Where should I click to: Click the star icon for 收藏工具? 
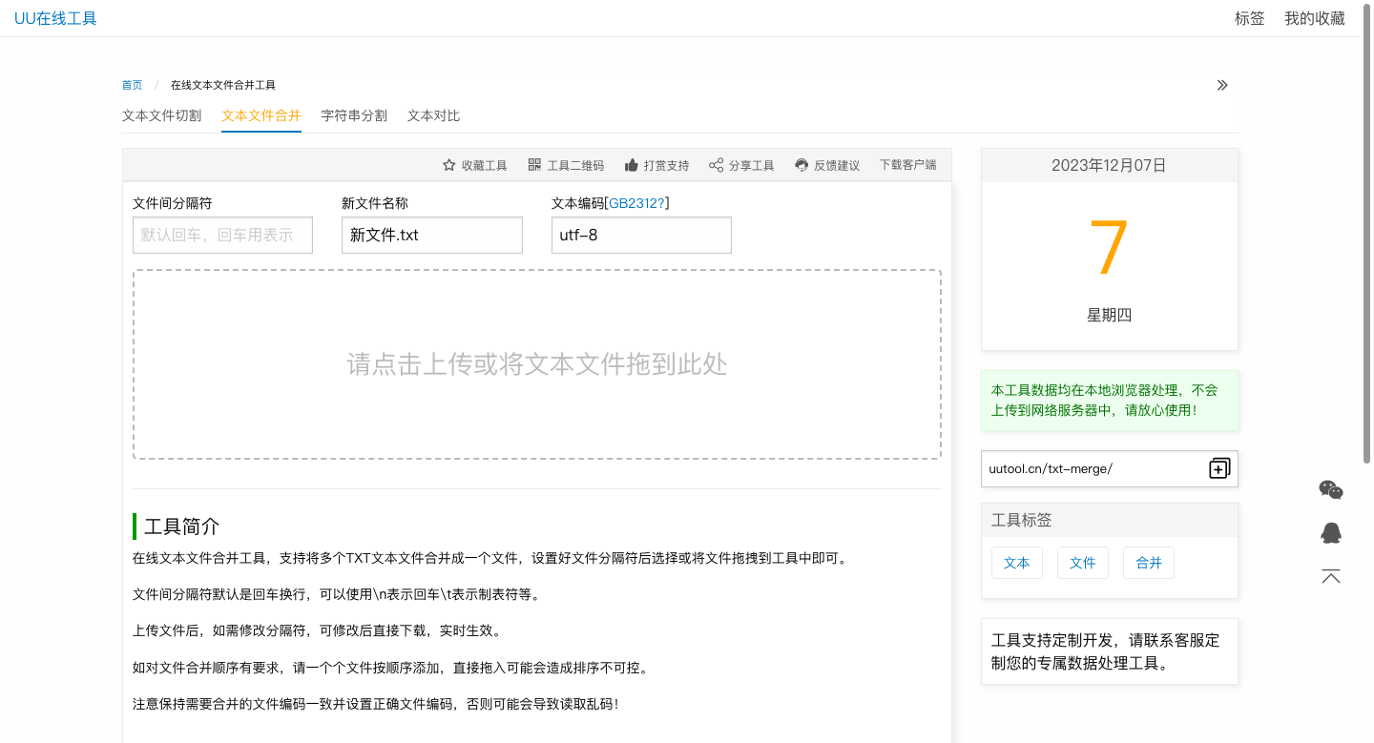point(449,165)
